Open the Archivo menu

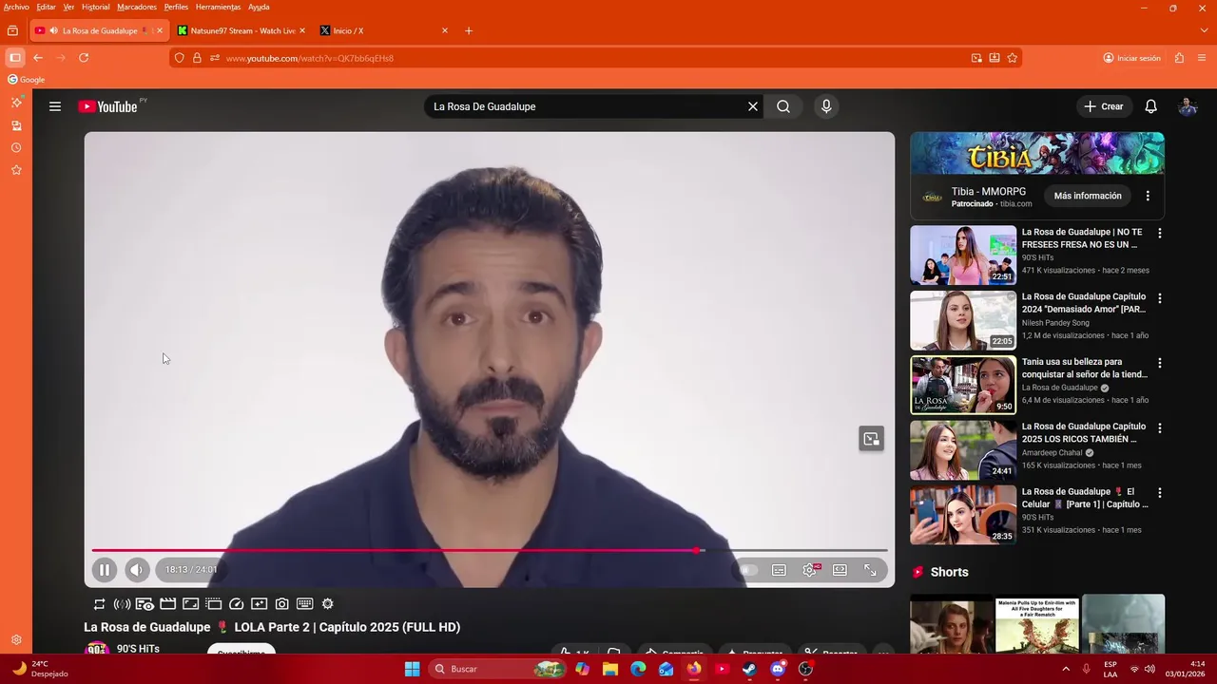pos(16,7)
